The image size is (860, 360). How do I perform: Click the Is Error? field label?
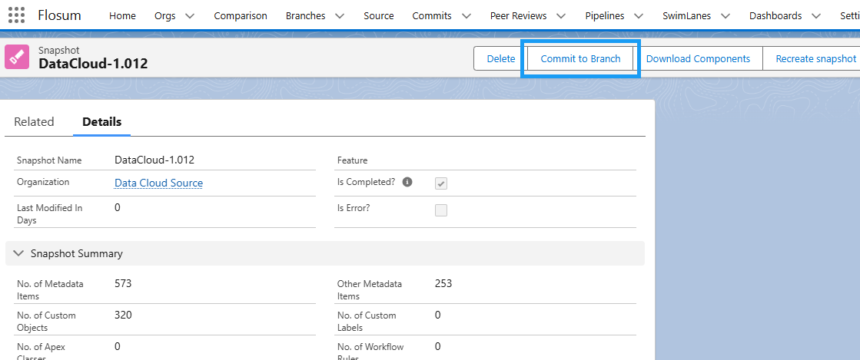pyautogui.click(x=354, y=208)
